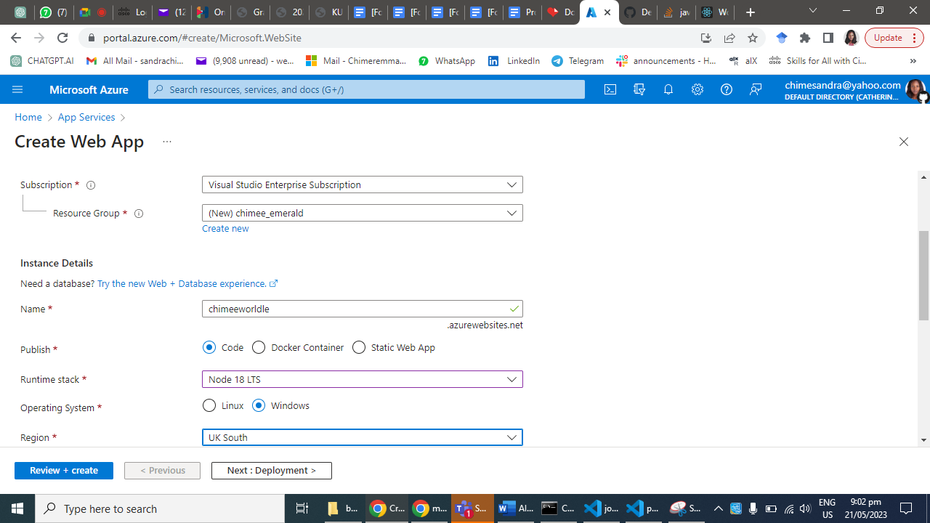Select Docker Container publish option
This screenshot has height=523, width=930.
point(259,347)
